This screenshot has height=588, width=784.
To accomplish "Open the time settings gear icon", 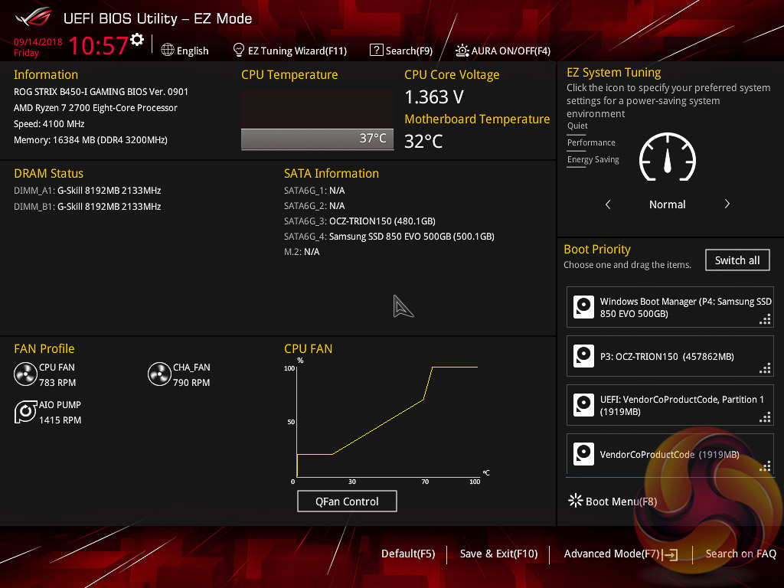I will [137, 40].
